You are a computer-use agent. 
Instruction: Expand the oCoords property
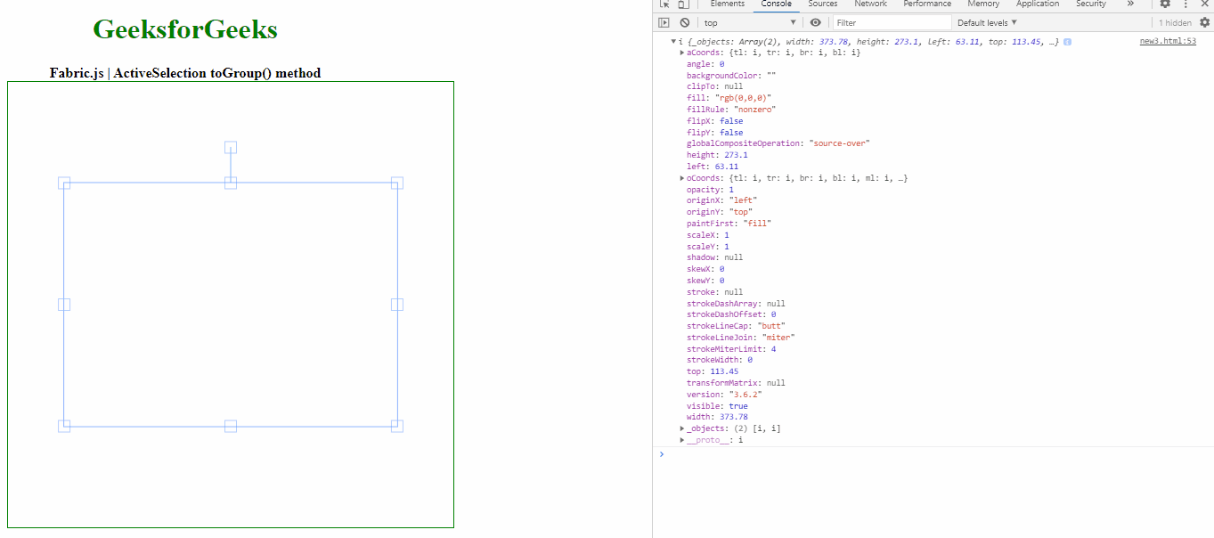click(x=681, y=177)
